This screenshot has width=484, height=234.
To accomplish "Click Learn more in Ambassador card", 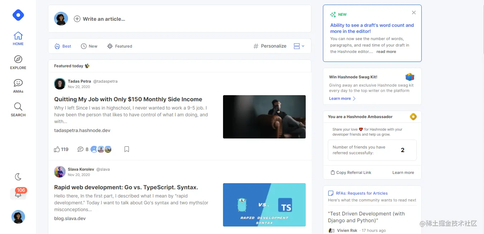I will point(403,172).
